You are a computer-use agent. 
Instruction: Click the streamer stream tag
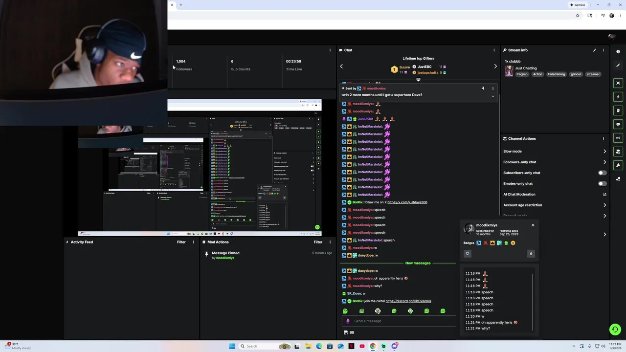593,74
